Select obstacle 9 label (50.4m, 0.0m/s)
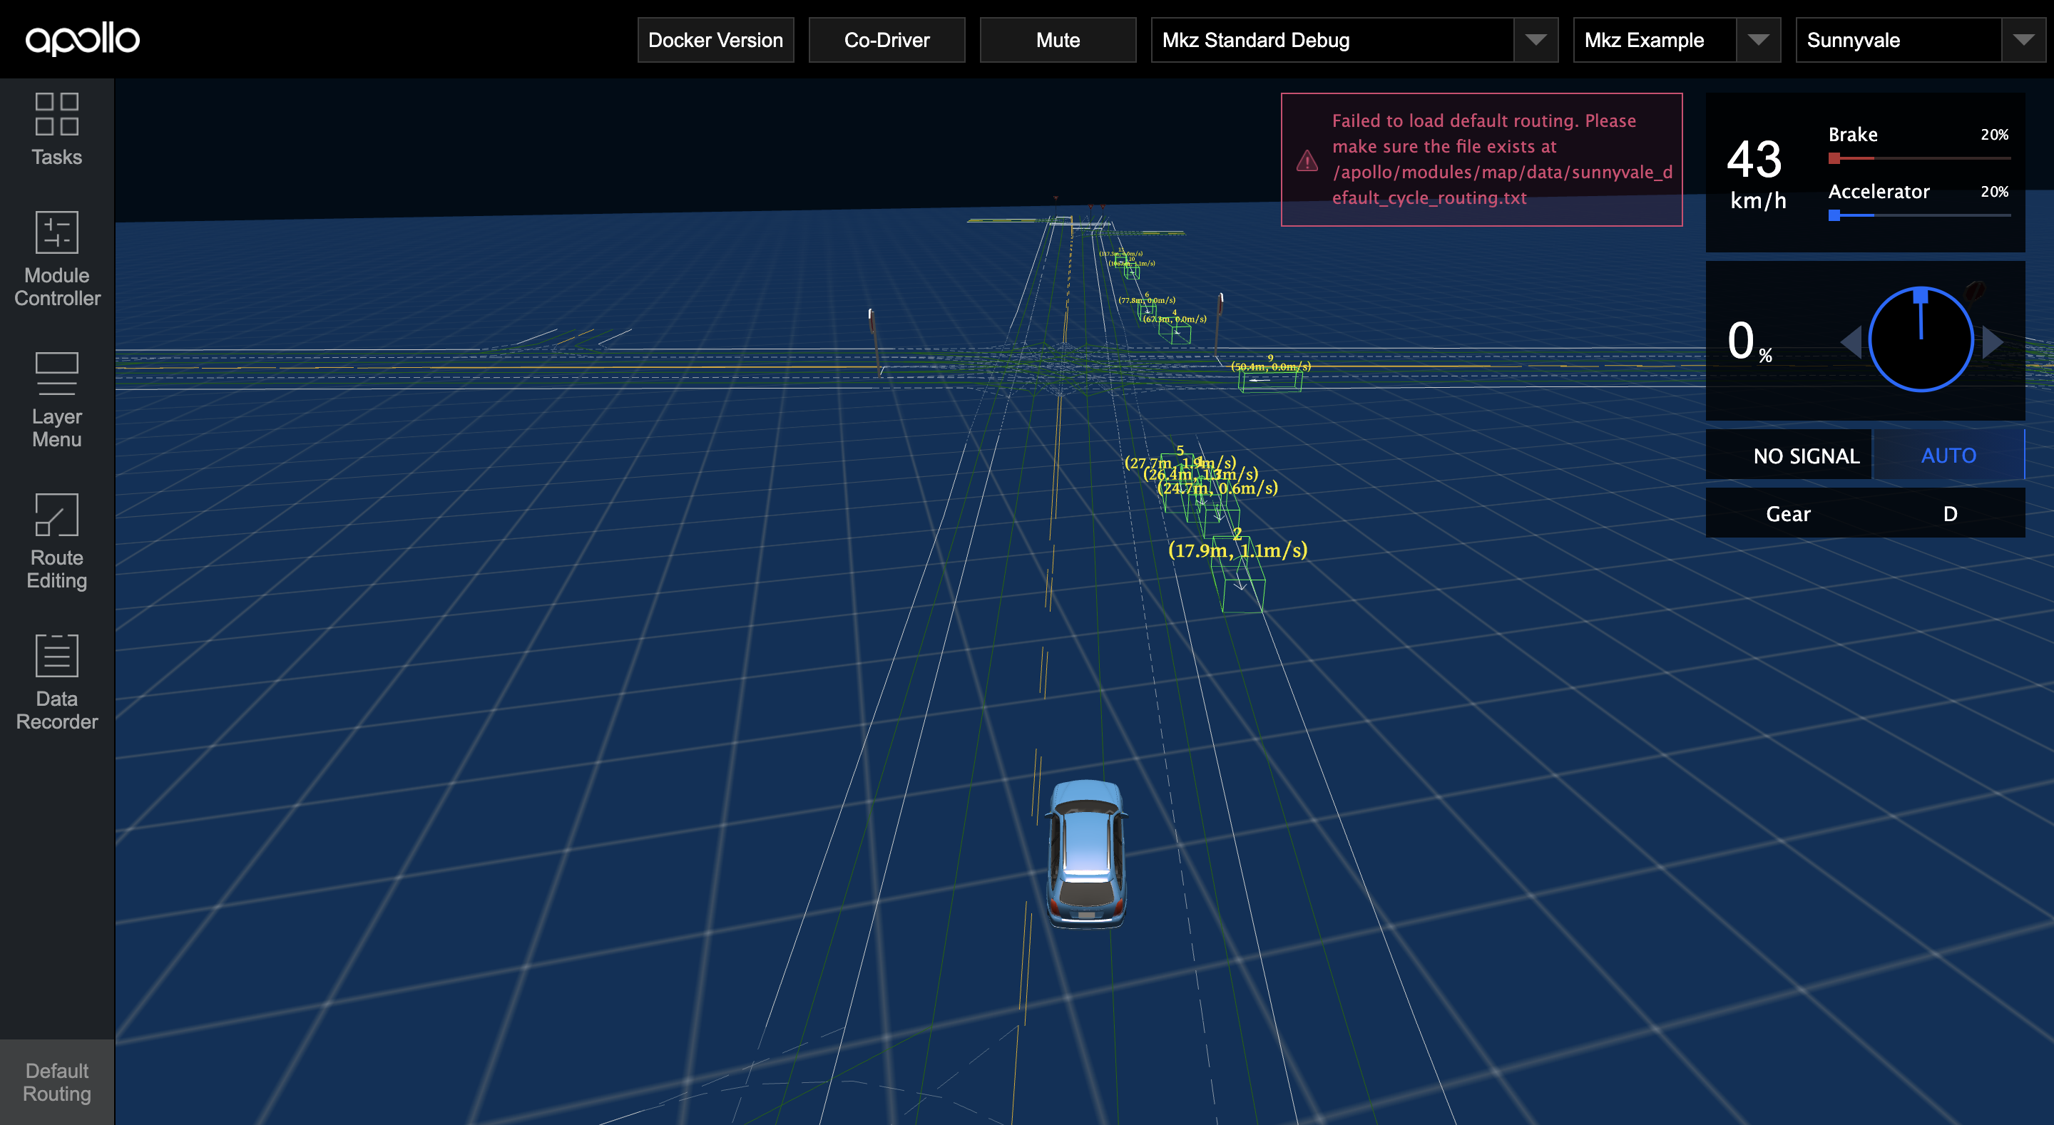Viewport: 2054px width, 1125px height. click(x=1270, y=366)
